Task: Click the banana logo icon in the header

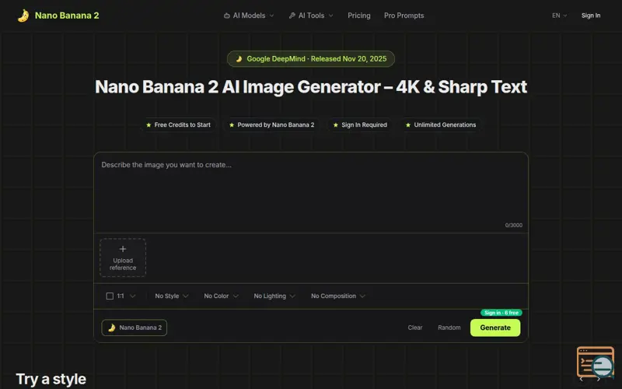Action: [23, 16]
